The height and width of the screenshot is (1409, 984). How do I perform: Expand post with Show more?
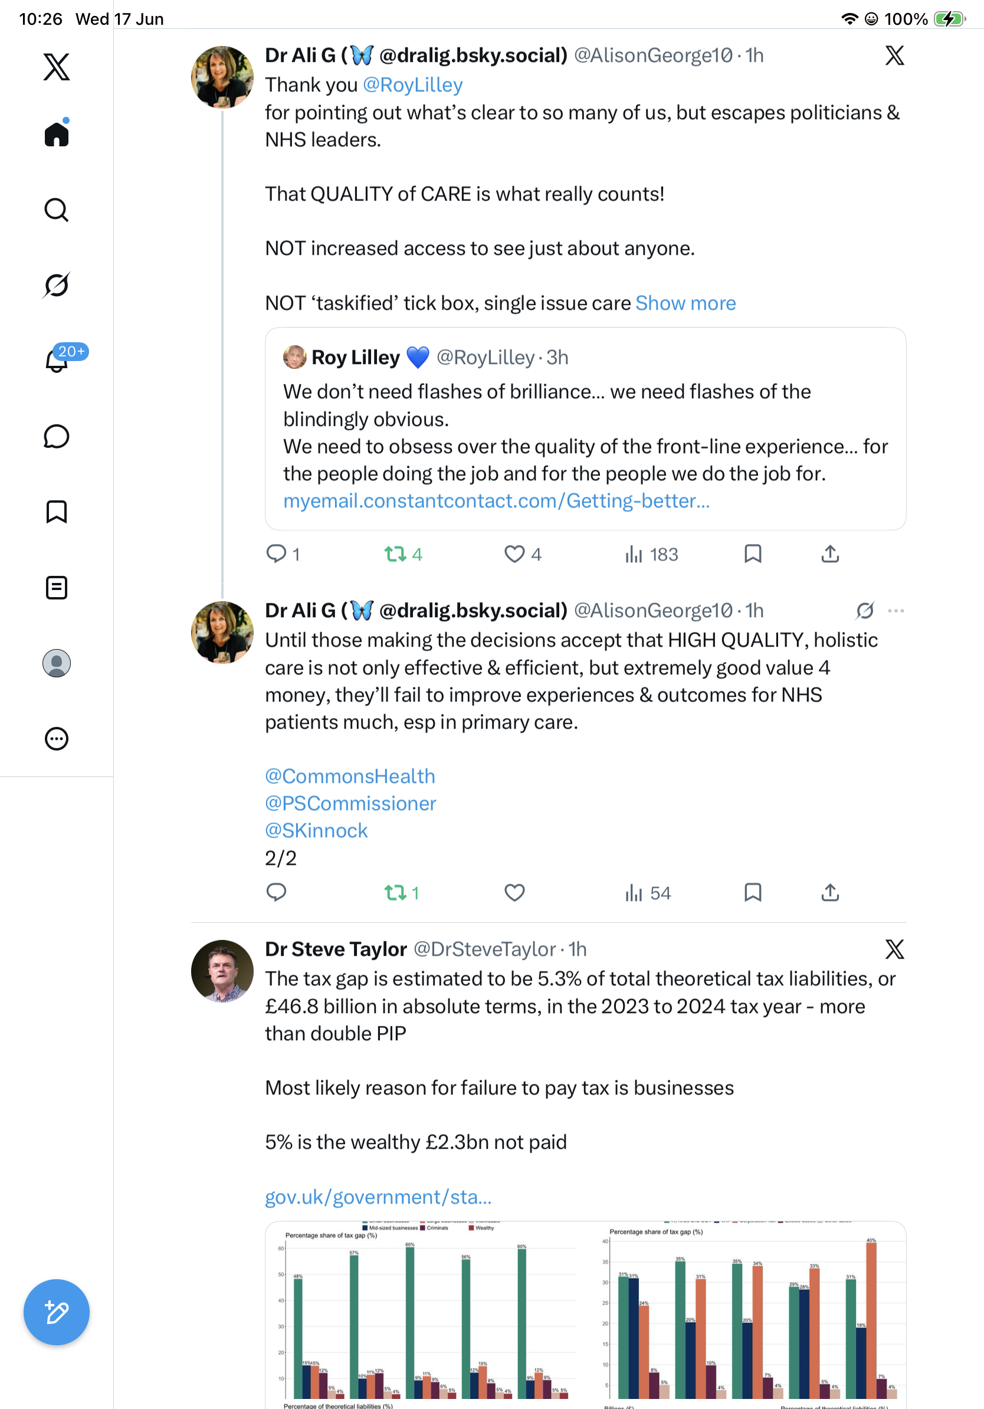[685, 303]
